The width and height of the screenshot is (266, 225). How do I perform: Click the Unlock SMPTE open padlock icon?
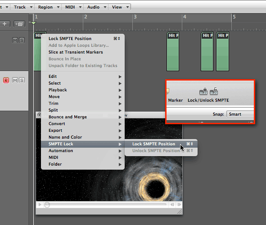[x=214, y=91]
